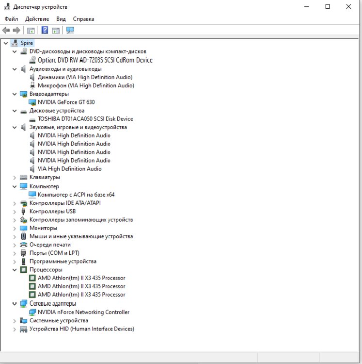Select the Spire root computer node
Viewport: 362px width, 364px height.
pos(27,43)
